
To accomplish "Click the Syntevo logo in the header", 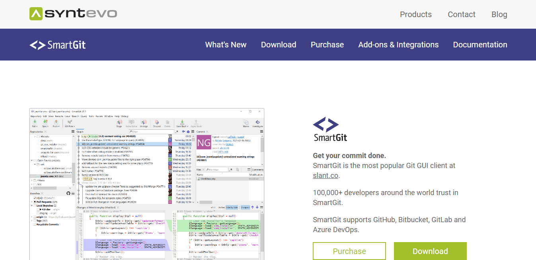I will click(x=73, y=14).
